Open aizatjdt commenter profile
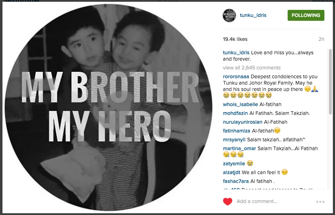Image resolution: width=335 pixels, height=215 pixels. pos(231,172)
